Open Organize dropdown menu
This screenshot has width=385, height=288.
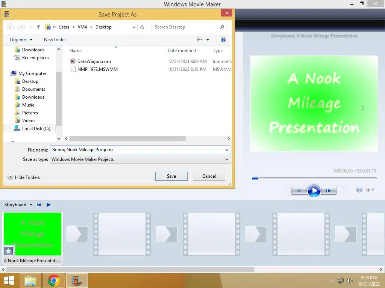pos(21,40)
